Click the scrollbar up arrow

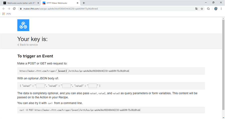(x=223, y=19)
